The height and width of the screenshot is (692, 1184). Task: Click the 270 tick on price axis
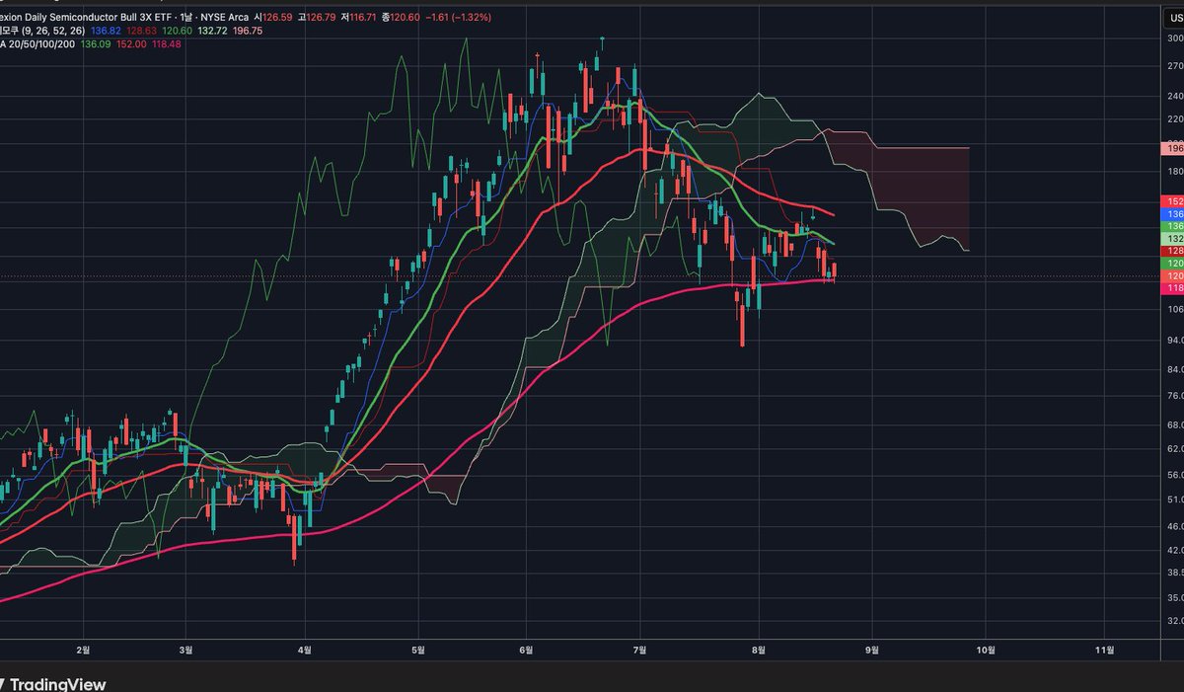(1175, 67)
